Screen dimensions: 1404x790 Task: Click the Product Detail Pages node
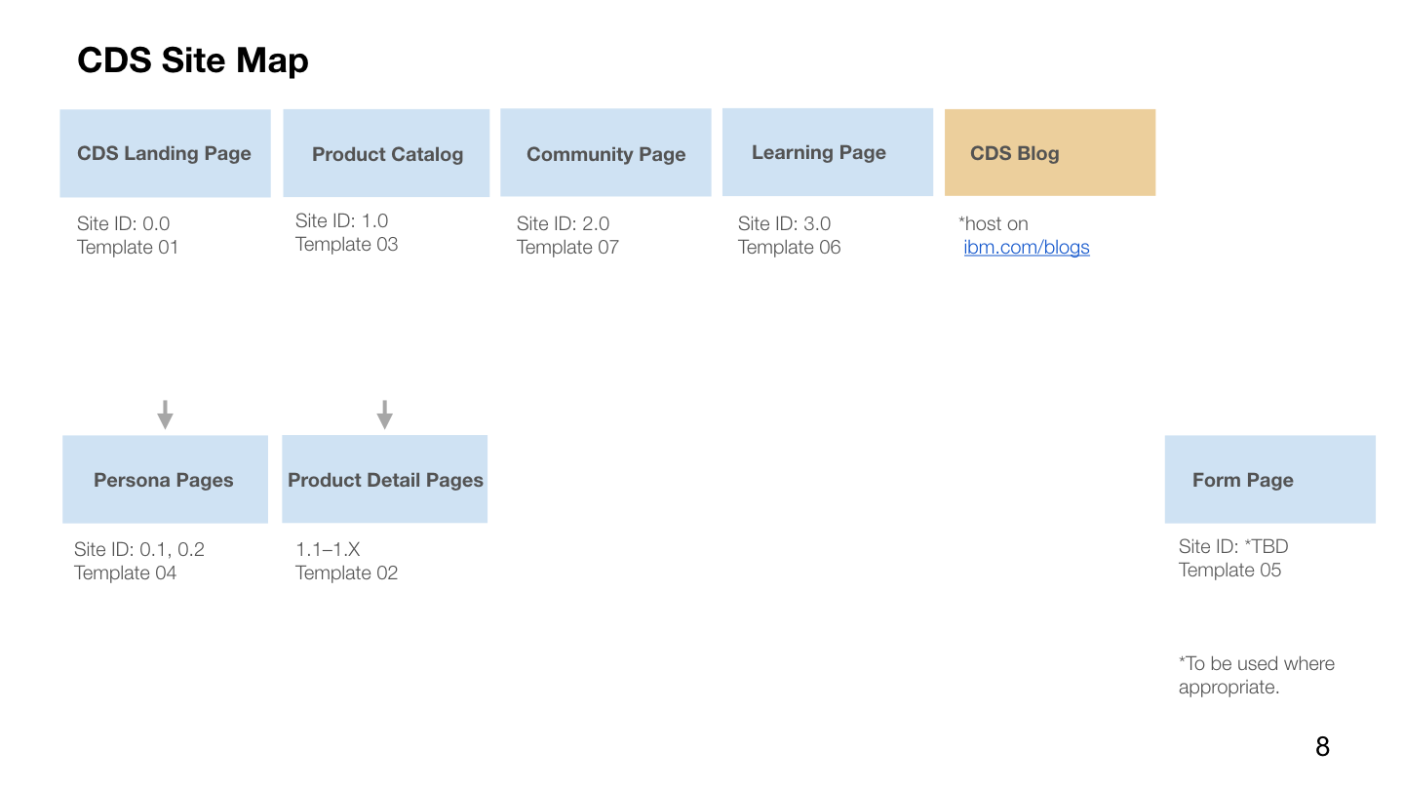tap(384, 479)
